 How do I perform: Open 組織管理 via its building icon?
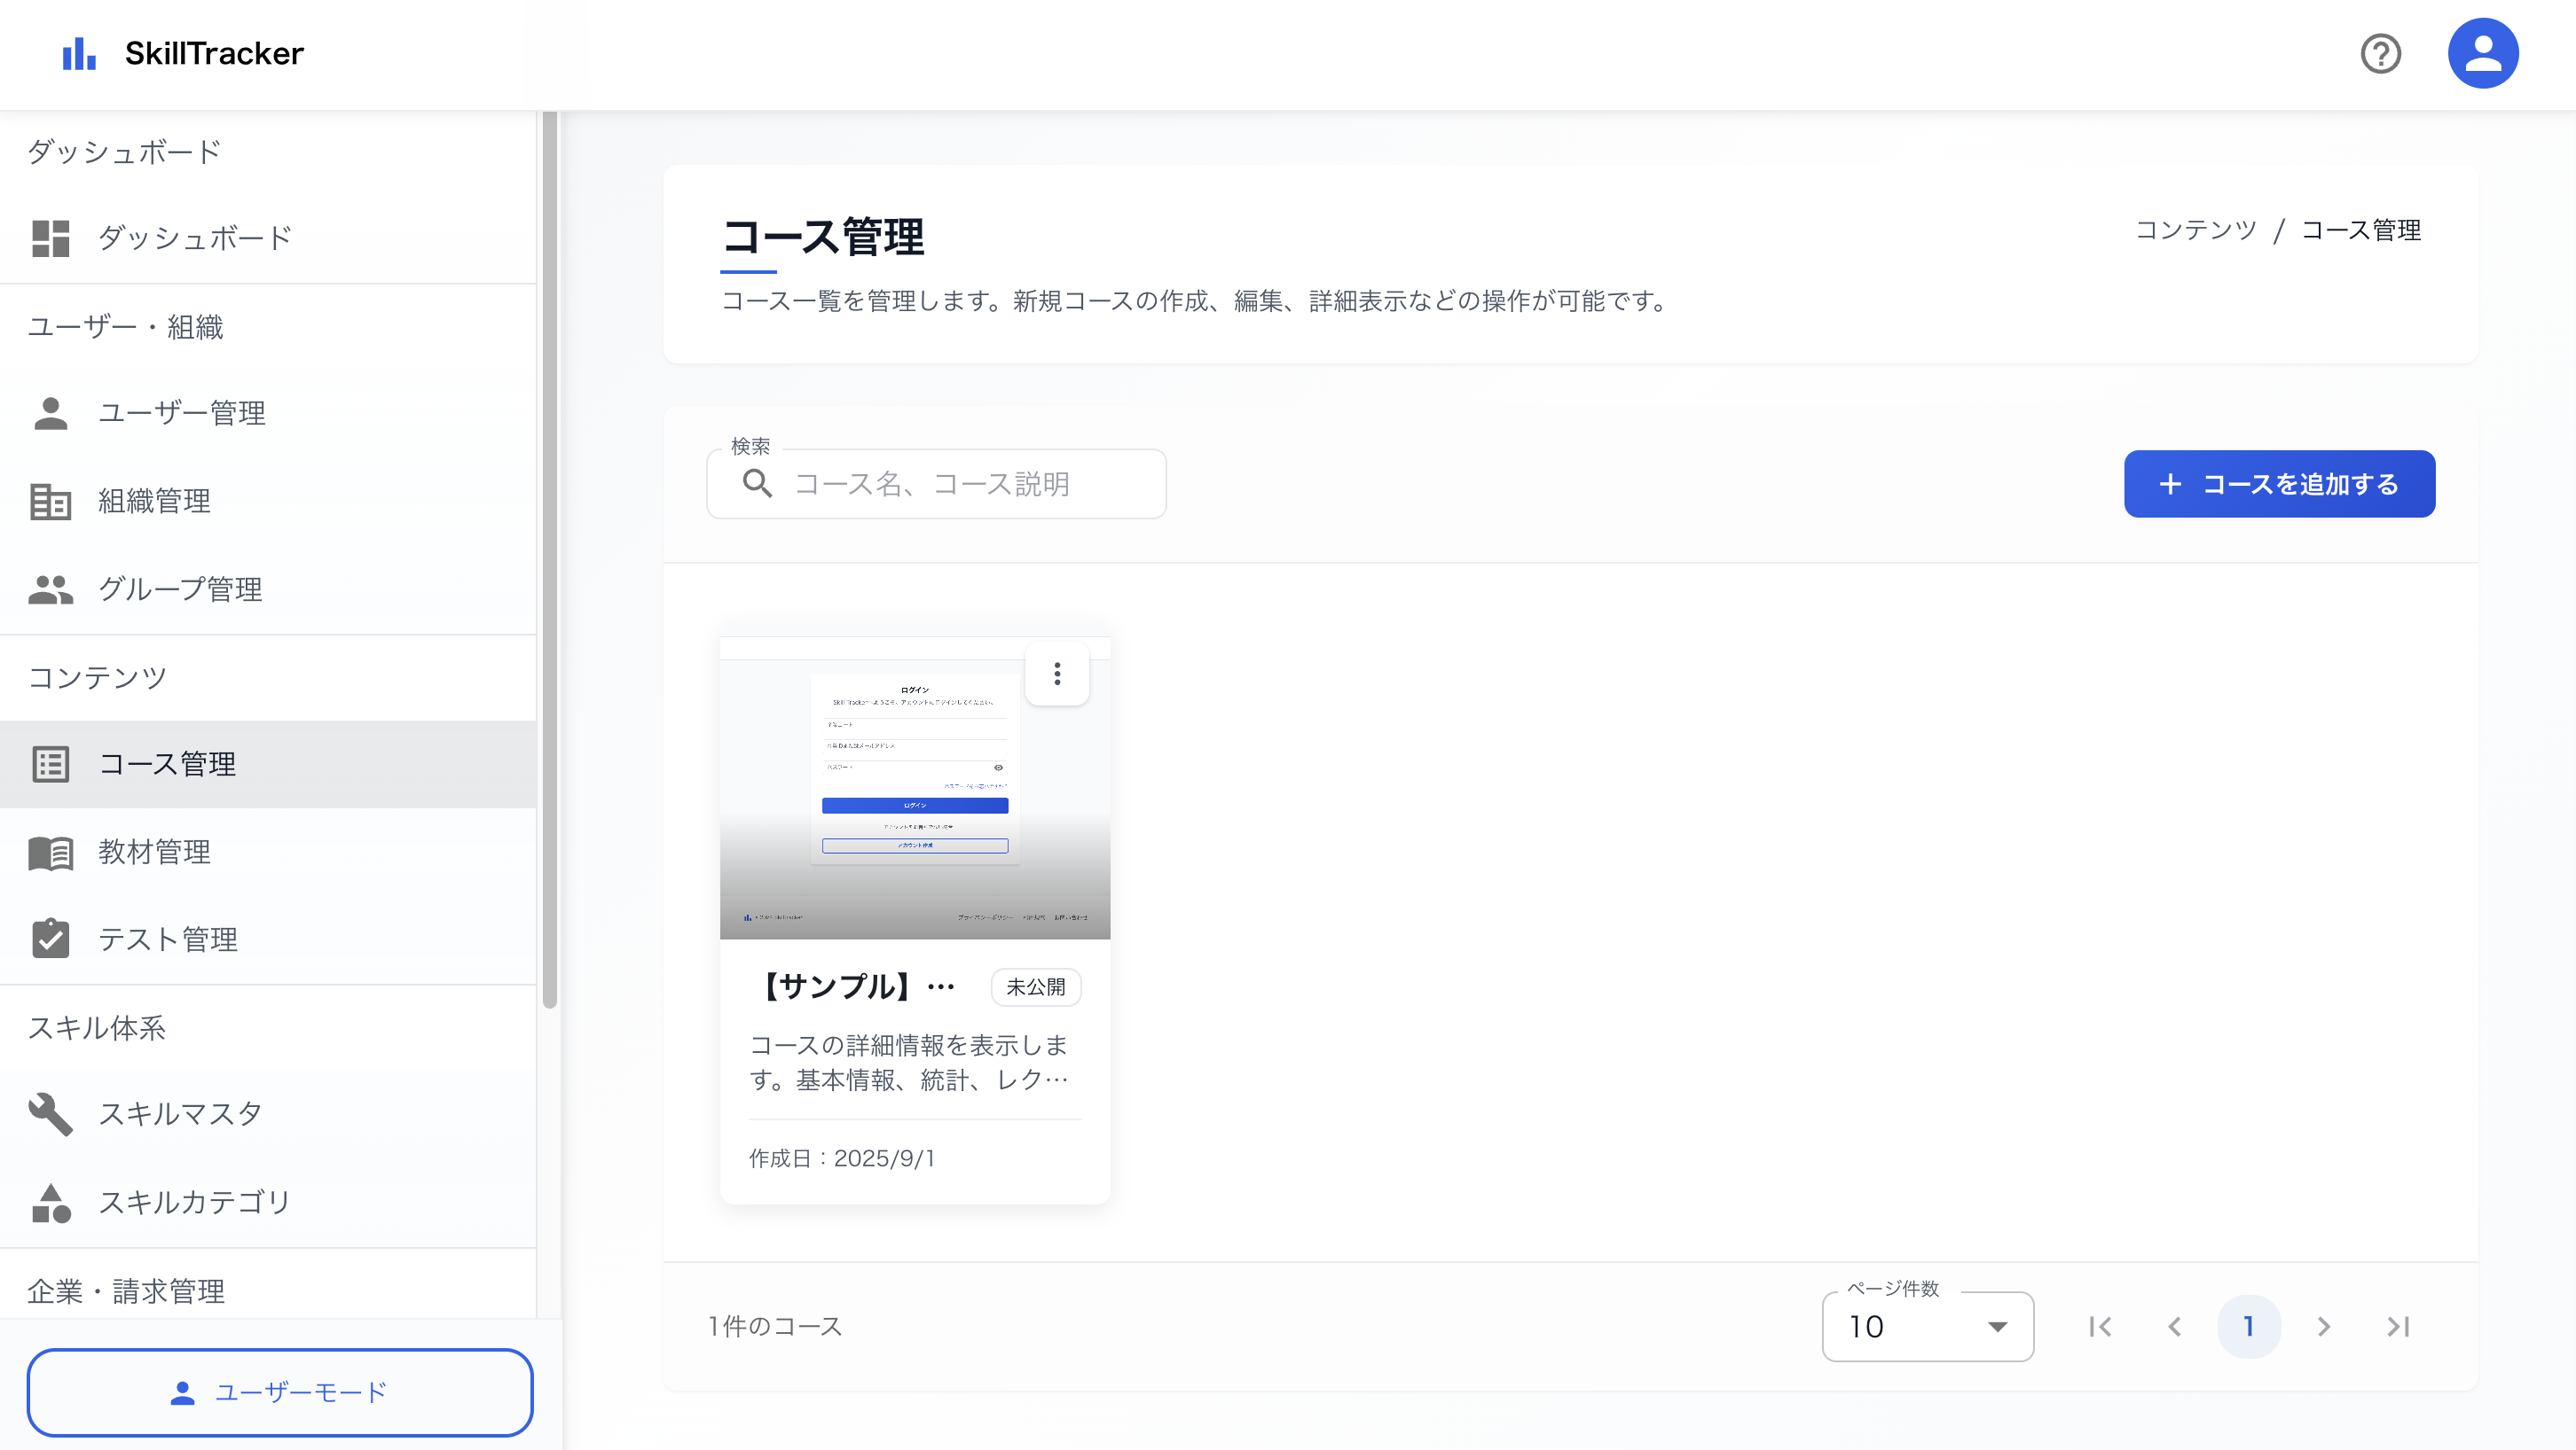51,501
